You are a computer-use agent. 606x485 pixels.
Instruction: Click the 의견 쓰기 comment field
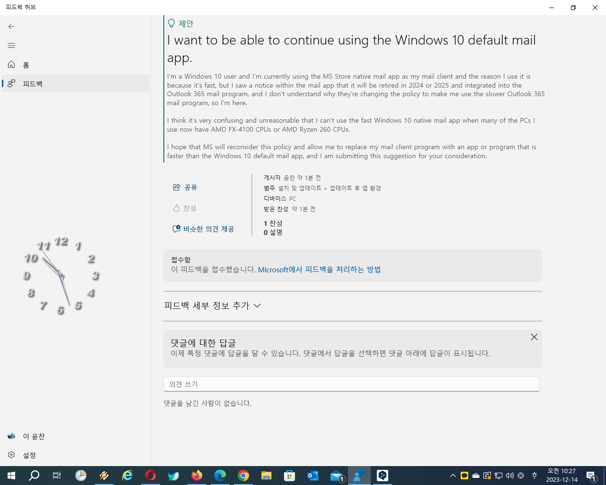(x=351, y=384)
